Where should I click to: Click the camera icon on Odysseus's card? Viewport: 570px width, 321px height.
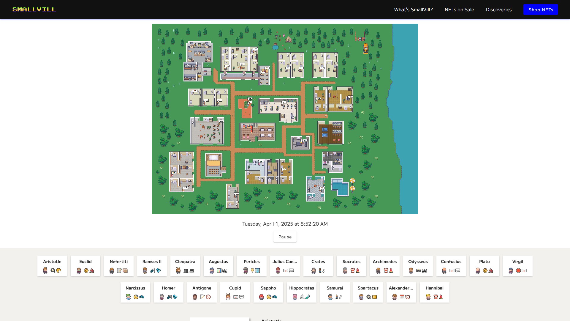coord(419,270)
